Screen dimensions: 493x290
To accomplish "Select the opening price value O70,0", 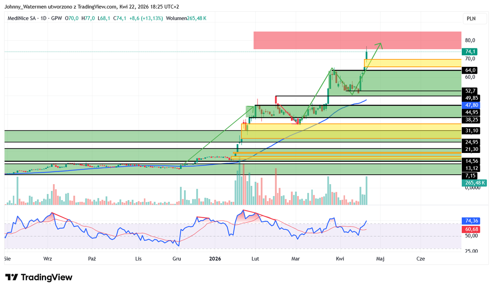I will point(72,18).
